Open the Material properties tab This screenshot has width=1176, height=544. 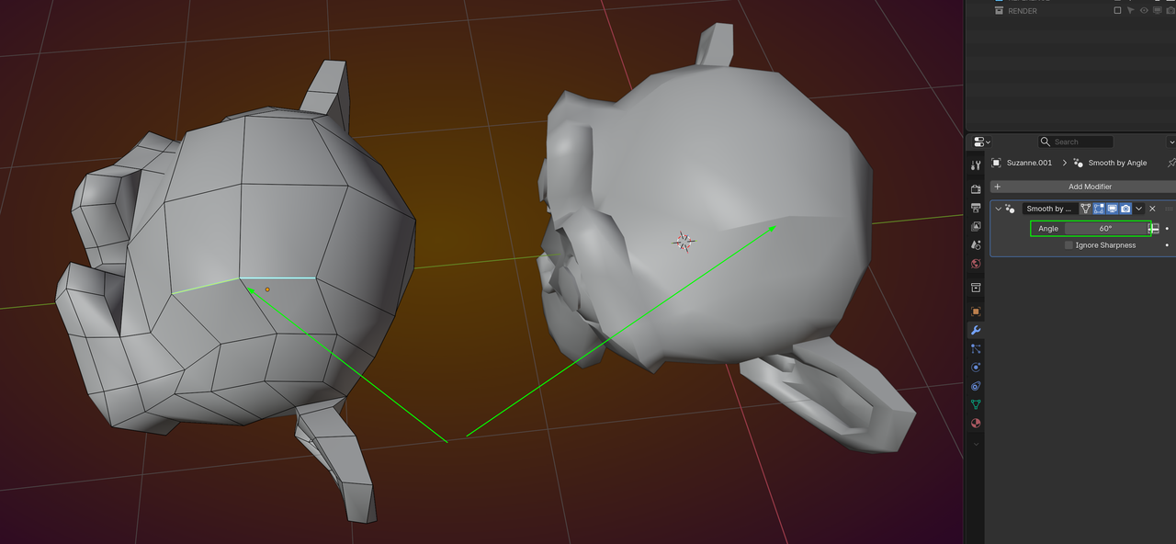976,424
